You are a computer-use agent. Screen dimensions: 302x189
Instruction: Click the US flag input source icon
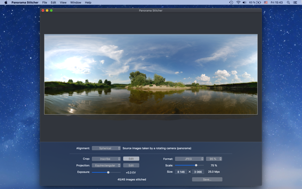(x=266, y=2)
